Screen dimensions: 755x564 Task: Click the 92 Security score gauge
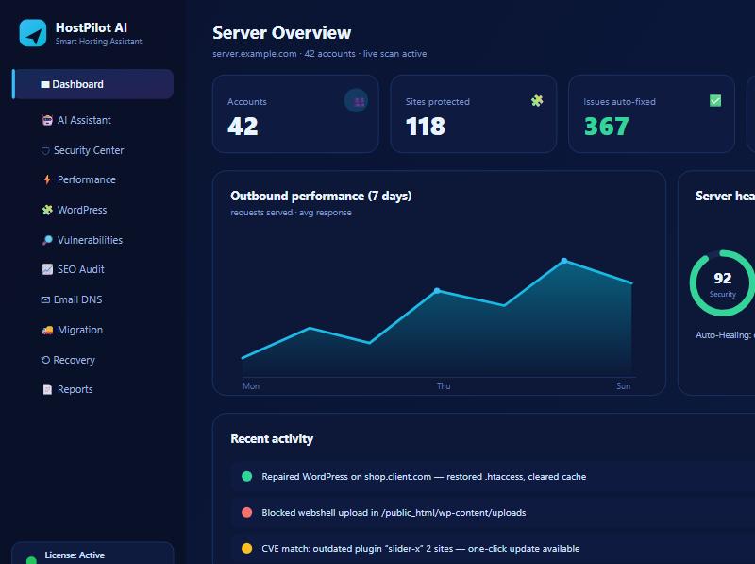722,283
